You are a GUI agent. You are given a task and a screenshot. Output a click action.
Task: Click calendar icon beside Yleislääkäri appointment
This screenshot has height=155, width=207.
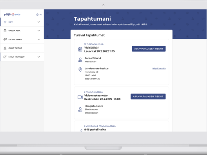pos(80,49)
